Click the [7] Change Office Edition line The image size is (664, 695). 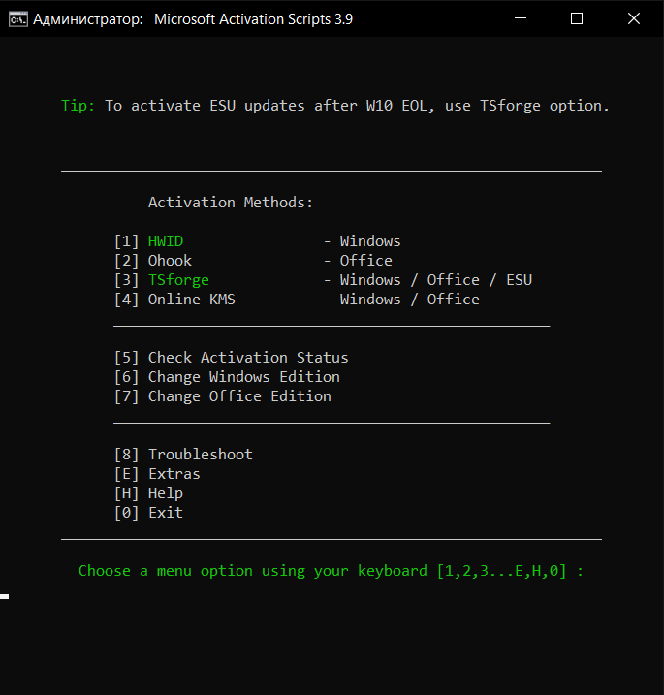(x=223, y=396)
